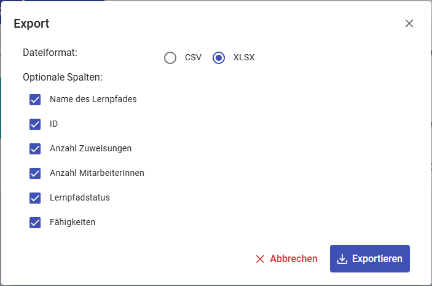
Task: Click the Export dialog title
Action: [x=31, y=24]
